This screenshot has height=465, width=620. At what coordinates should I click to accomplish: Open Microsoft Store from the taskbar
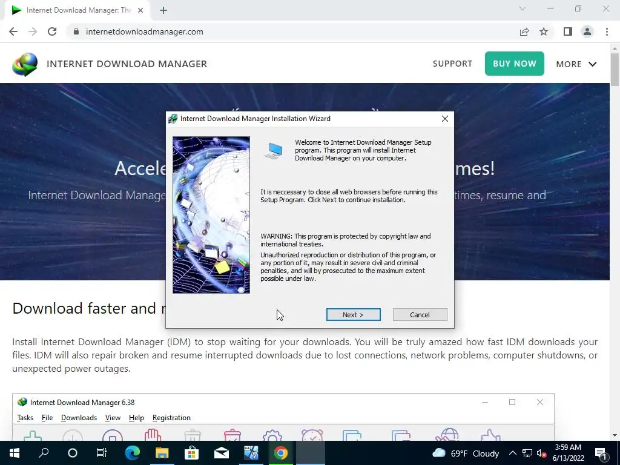click(x=191, y=453)
